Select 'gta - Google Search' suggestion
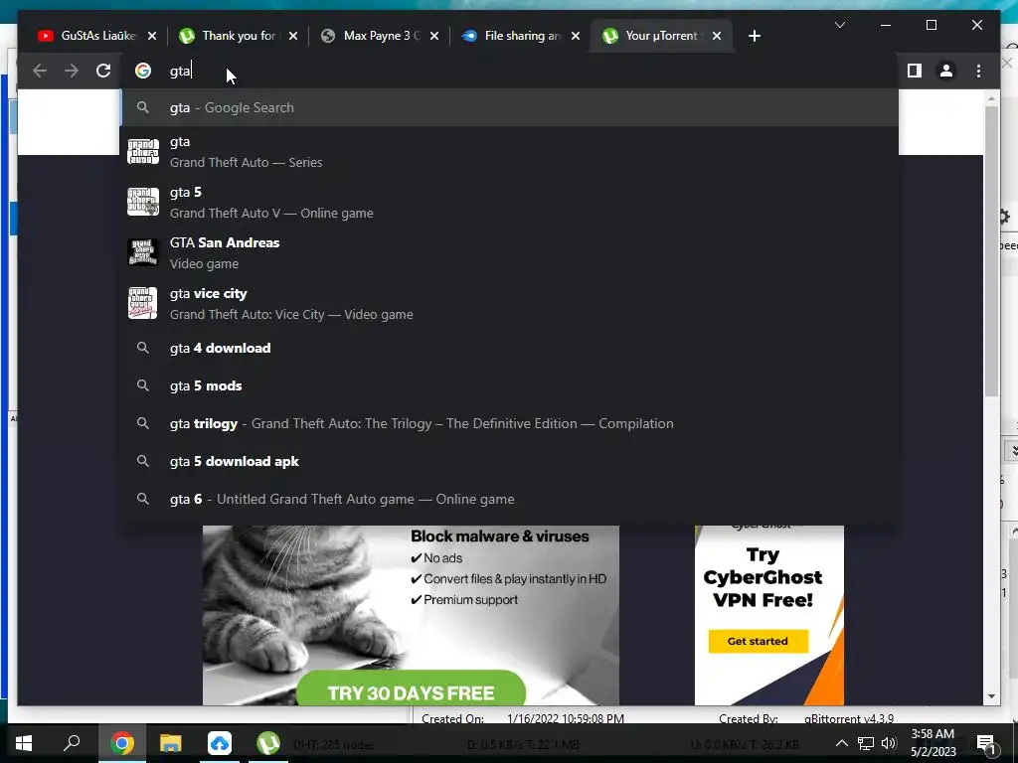Image resolution: width=1018 pixels, height=763 pixels. pyautogui.click(x=510, y=107)
